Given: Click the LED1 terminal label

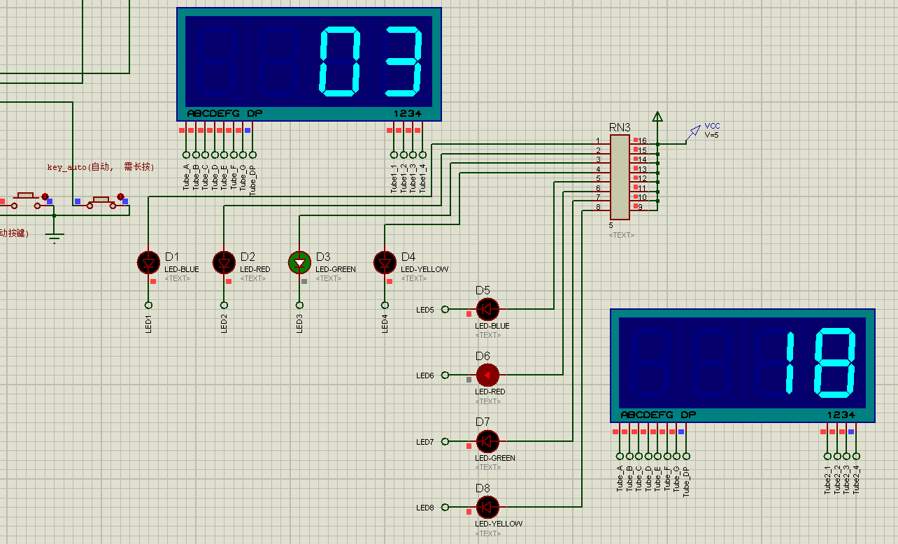Looking at the screenshot, I should [x=148, y=324].
